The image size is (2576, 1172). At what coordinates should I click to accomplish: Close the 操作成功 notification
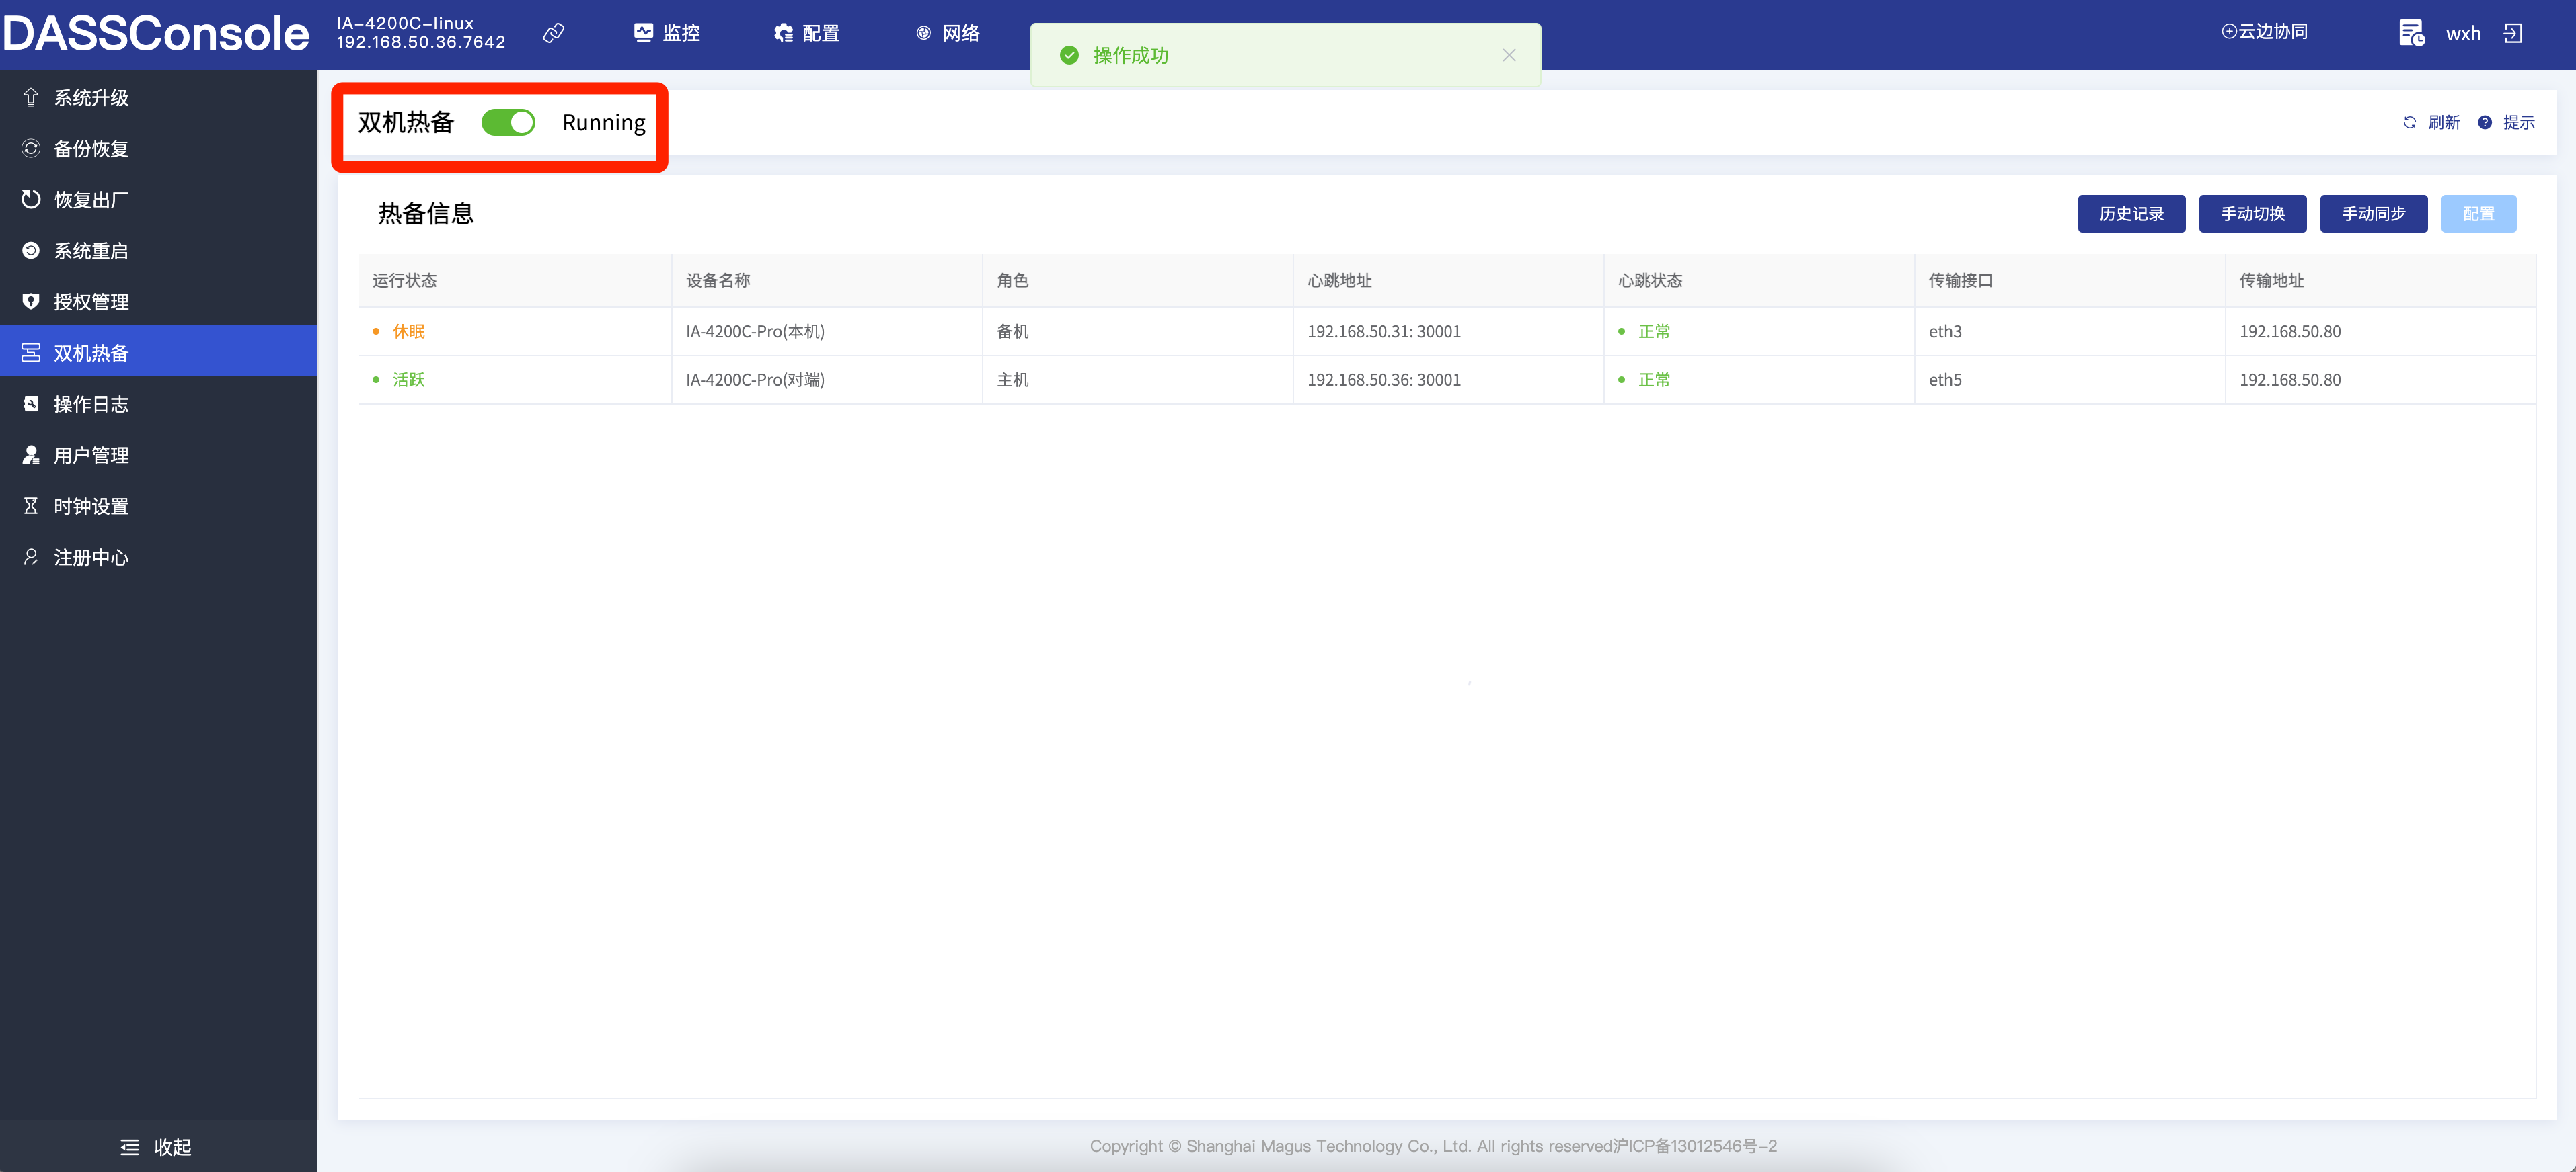pyautogui.click(x=1509, y=55)
